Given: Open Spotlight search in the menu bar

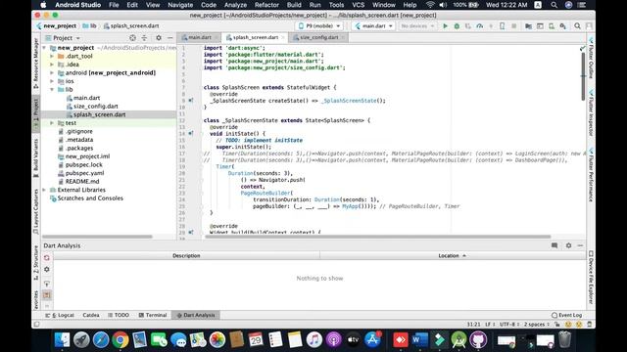Looking at the screenshot, I should tap(554, 5).
